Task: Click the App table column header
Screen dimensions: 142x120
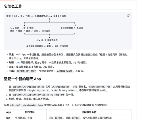Action: pos(9,112)
